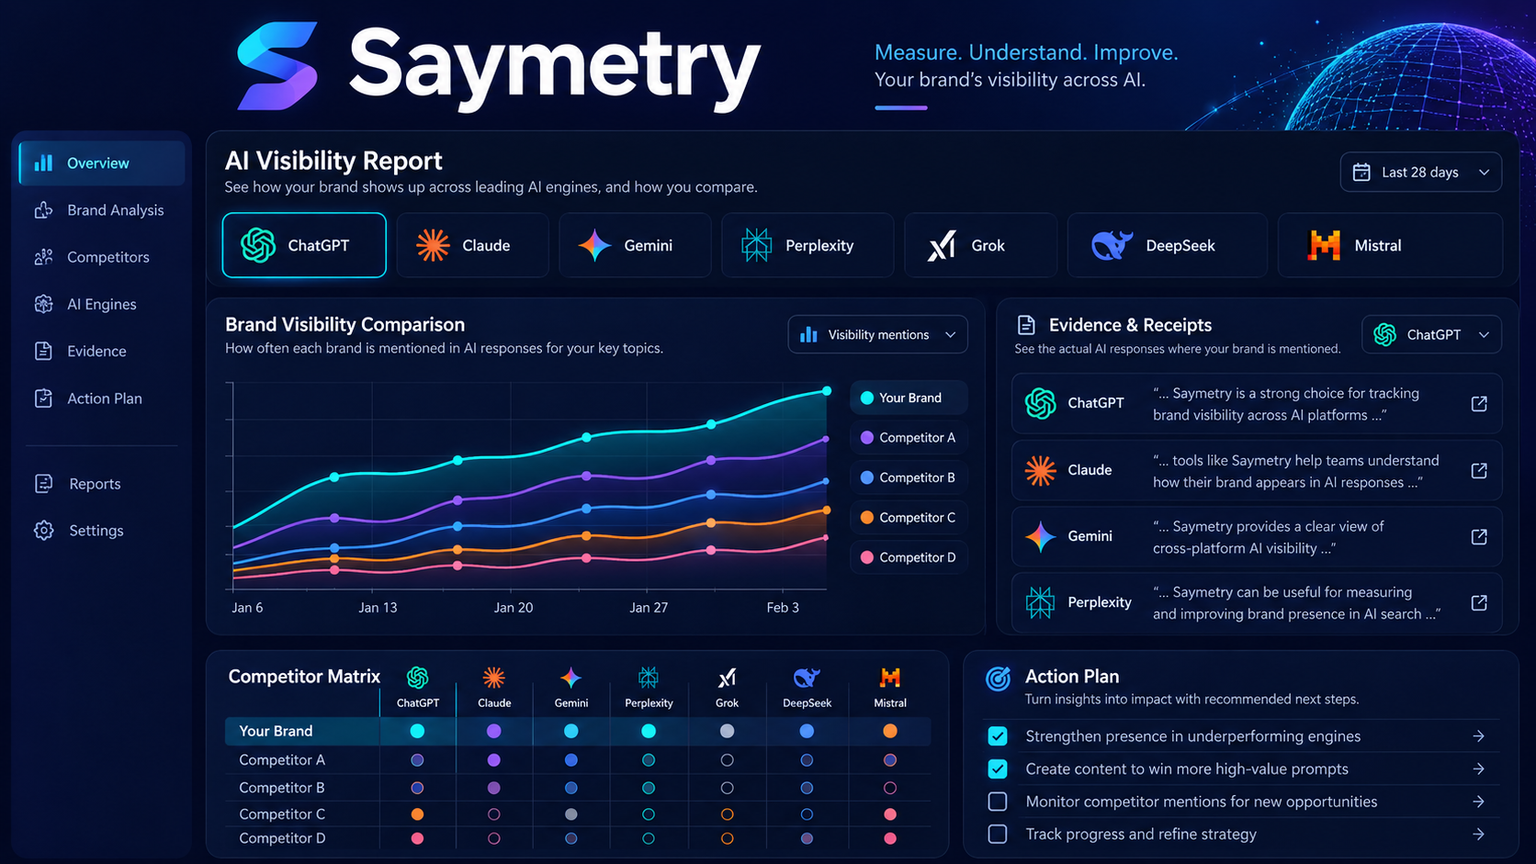The width and height of the screenshot is (1536, 864).
Task: Open external link for Gemini evidence quote
Action: pyautogui.click(x=1479, y=537)
